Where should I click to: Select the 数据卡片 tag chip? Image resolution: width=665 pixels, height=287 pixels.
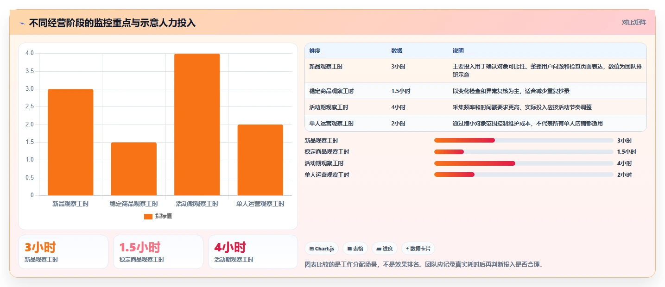(x=418, y=249)
